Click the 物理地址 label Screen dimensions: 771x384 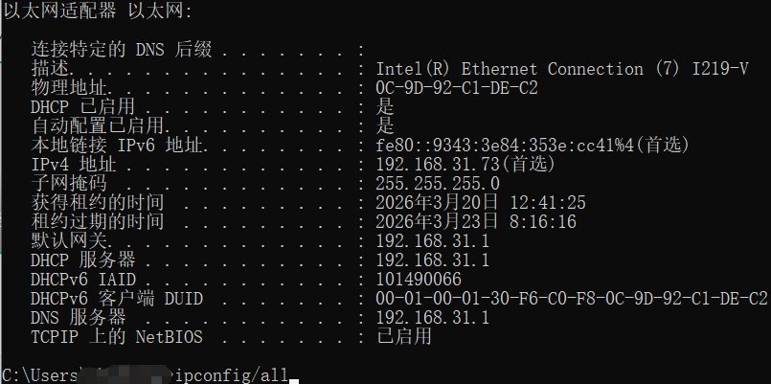(x=59, y=88)
